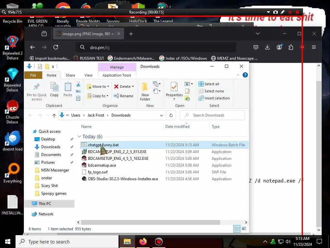330x248 pixels.
Task: Go up one folder level in Explorer
Action: (54, 115)
